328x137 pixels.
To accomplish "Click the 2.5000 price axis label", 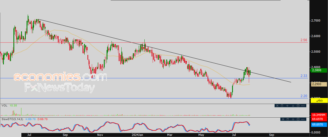I will point(316,52).
